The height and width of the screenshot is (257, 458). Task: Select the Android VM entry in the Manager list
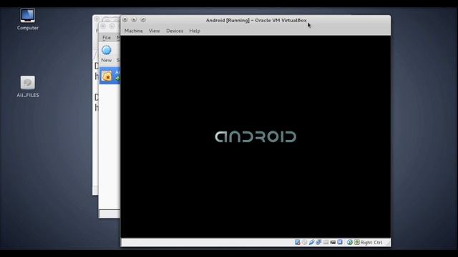109,76
